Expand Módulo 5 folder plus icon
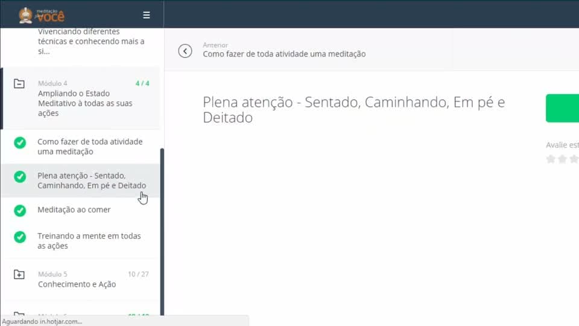 tap(19, 274)
